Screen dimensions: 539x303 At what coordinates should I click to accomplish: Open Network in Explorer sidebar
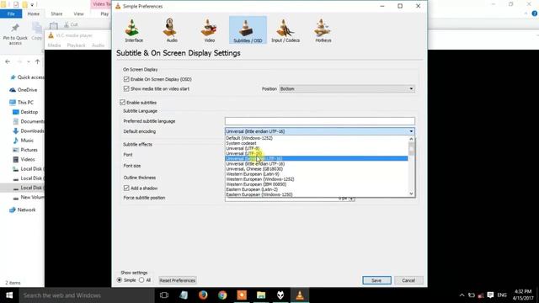point(23,210)
